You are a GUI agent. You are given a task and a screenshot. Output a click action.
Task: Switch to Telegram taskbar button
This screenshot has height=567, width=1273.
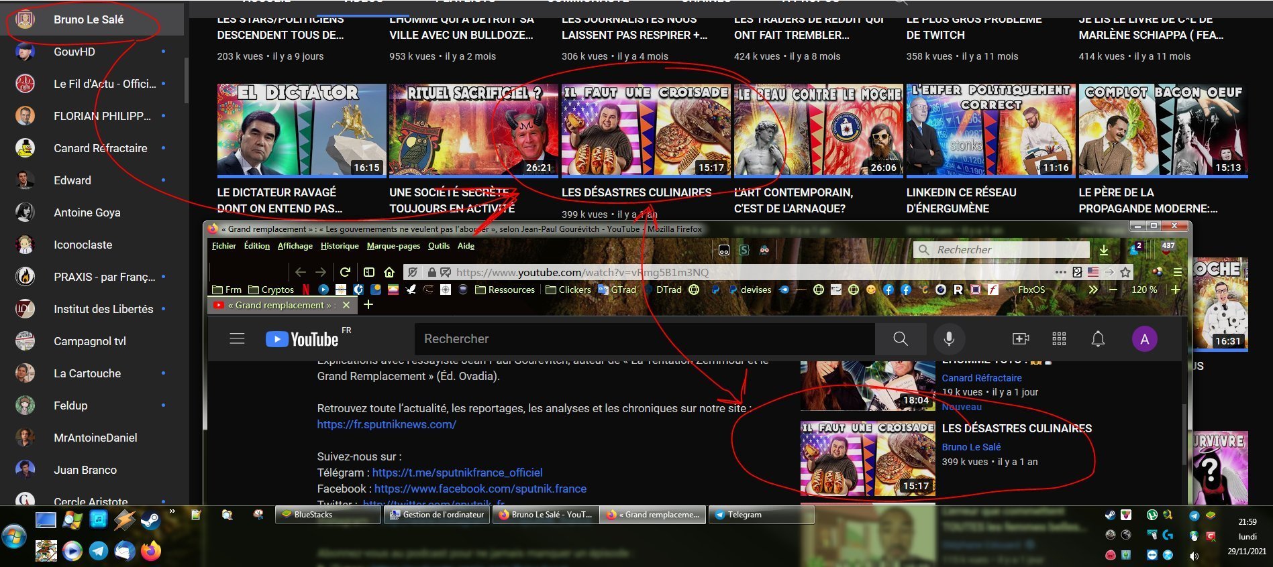pos(762,515)
